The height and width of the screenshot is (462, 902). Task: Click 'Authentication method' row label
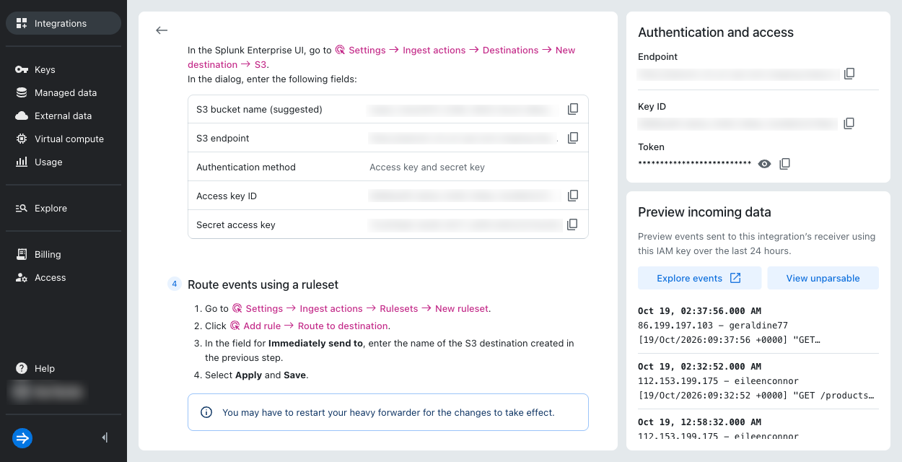pyautogui.click(x=246, y=167)
